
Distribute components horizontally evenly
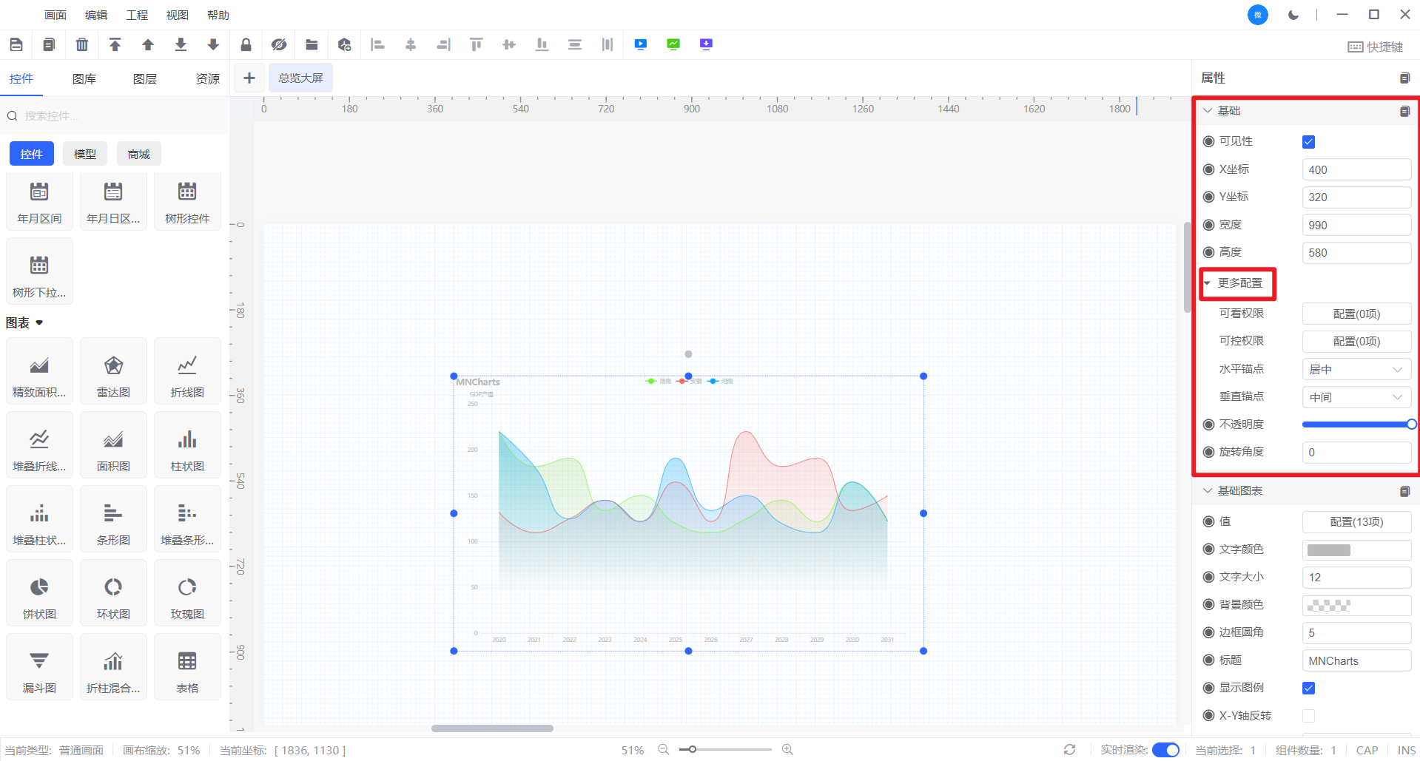tap(608, 45)
